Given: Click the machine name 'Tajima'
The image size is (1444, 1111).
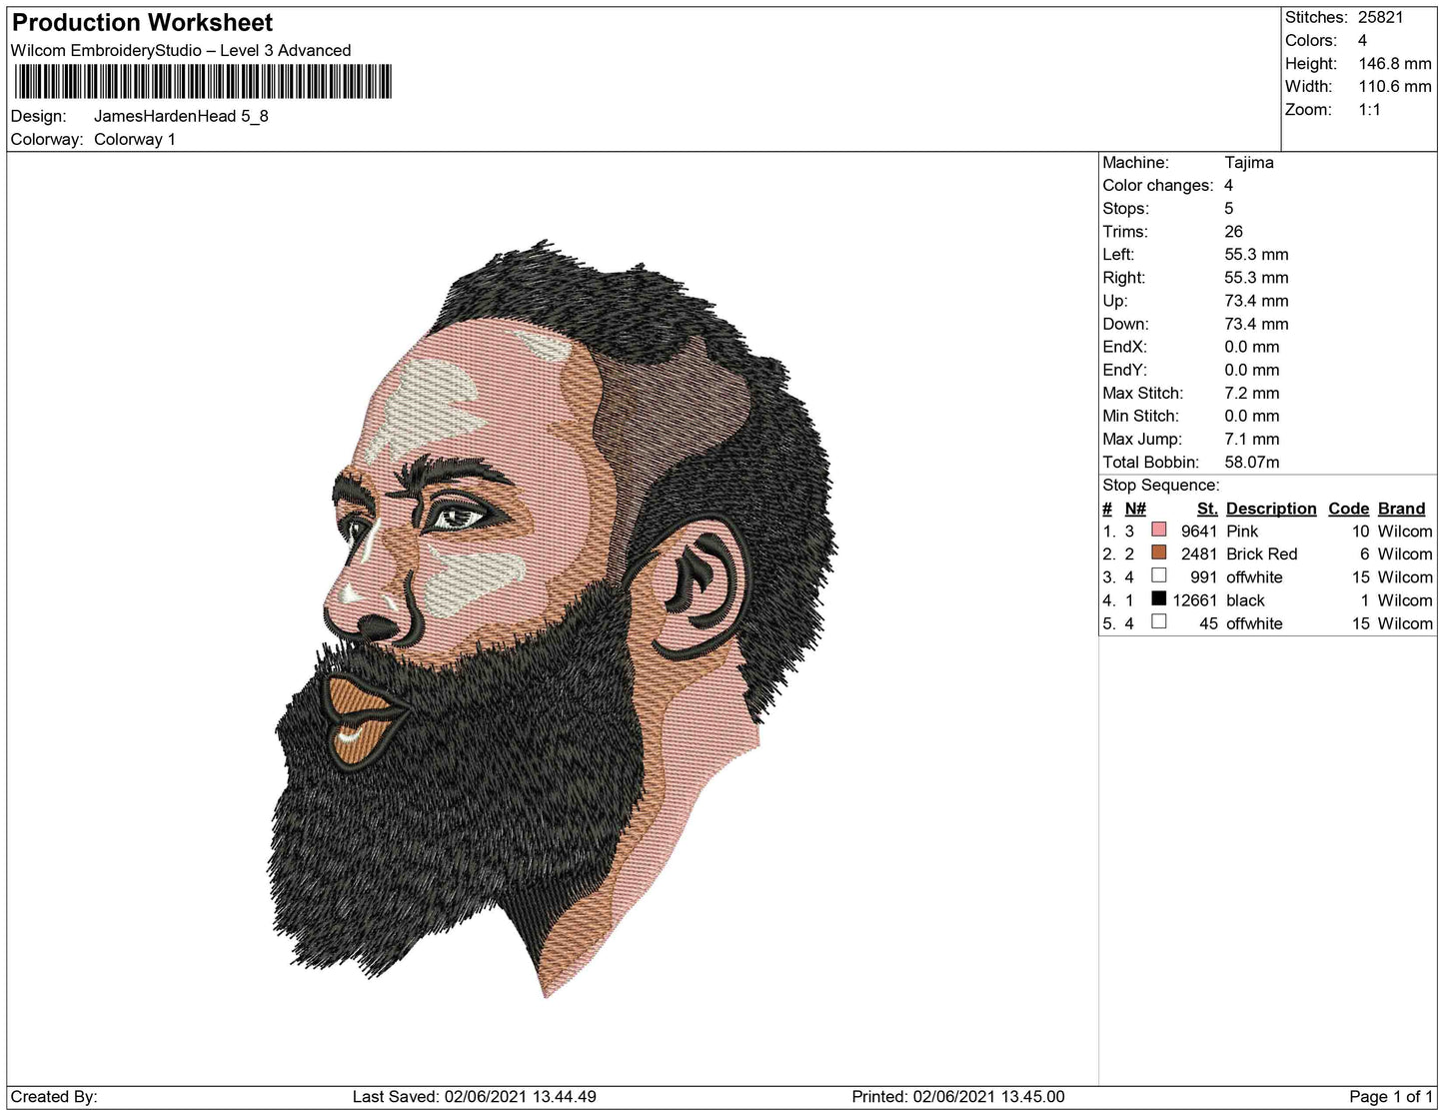Looking at the screenshot, I should (x=1249, y=162).
